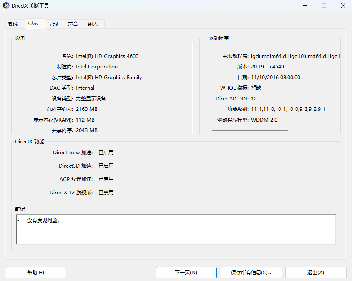Select the text Intel(R) HD Graphics 4600
352x281 pixels.
coord(107,56)
